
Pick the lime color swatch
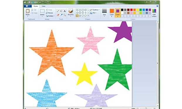[141, 13]
